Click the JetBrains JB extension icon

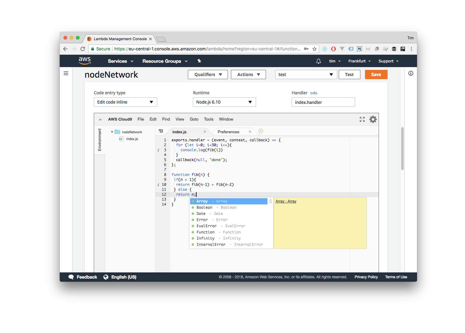403,49
